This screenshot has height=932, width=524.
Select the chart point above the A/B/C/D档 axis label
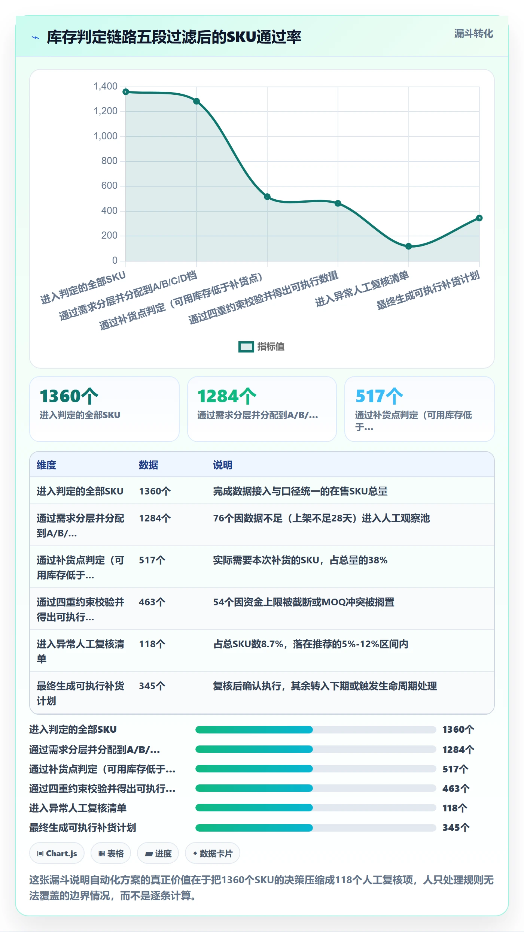[196, 101]
